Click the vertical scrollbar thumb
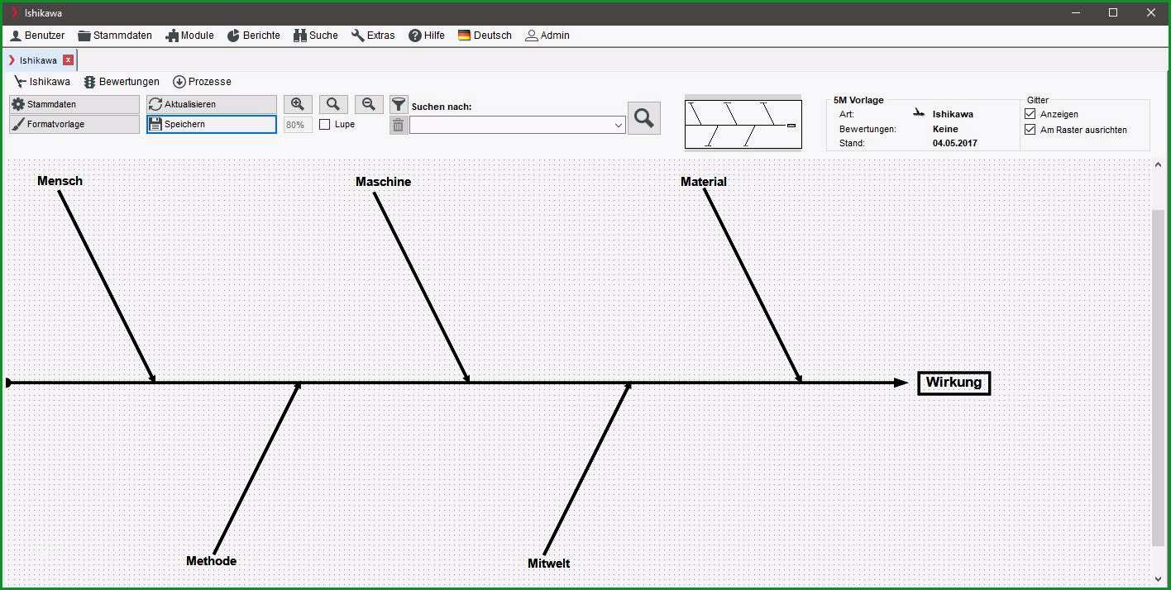Image resolution: width=1171 pixels, height=590 pixels. tap(1159, 377)
